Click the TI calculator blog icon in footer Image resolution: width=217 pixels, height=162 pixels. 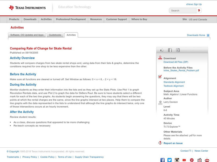(199, 160)
